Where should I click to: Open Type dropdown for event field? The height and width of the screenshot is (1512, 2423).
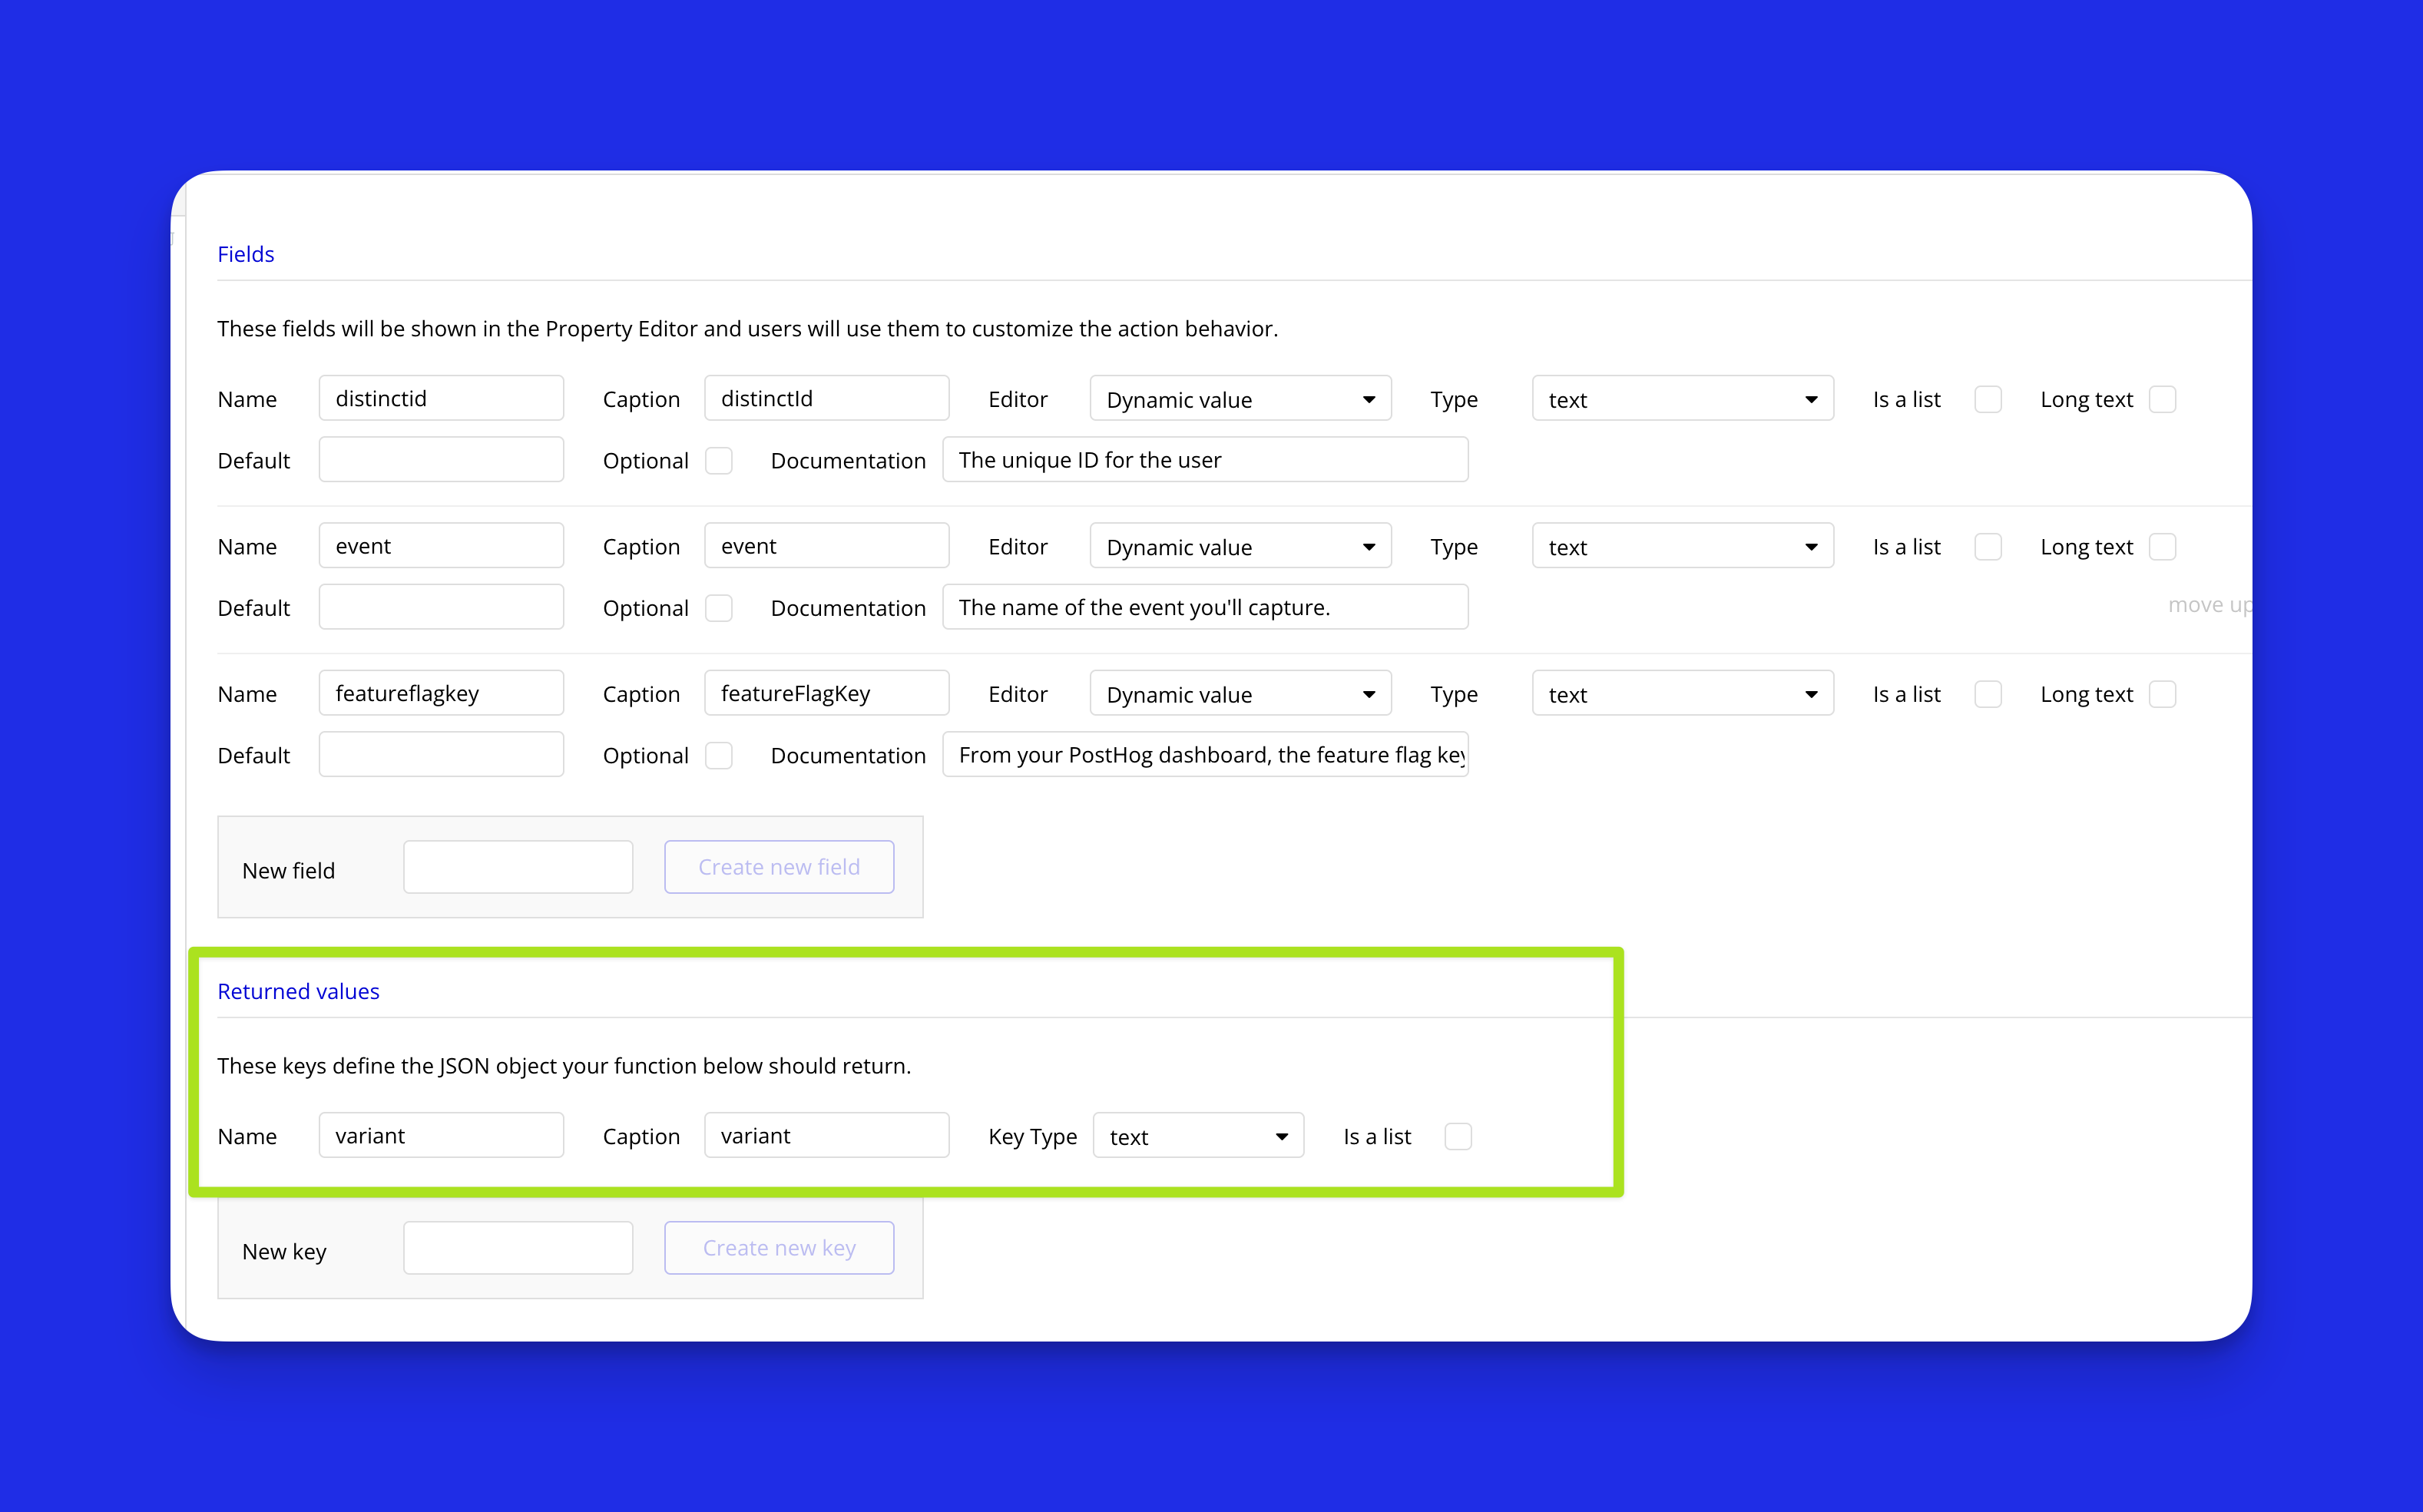(1682, 547)
